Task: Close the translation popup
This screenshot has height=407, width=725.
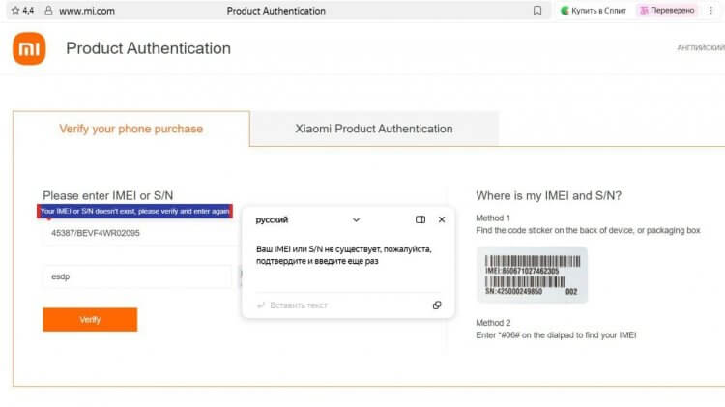Action: (442, 219)
